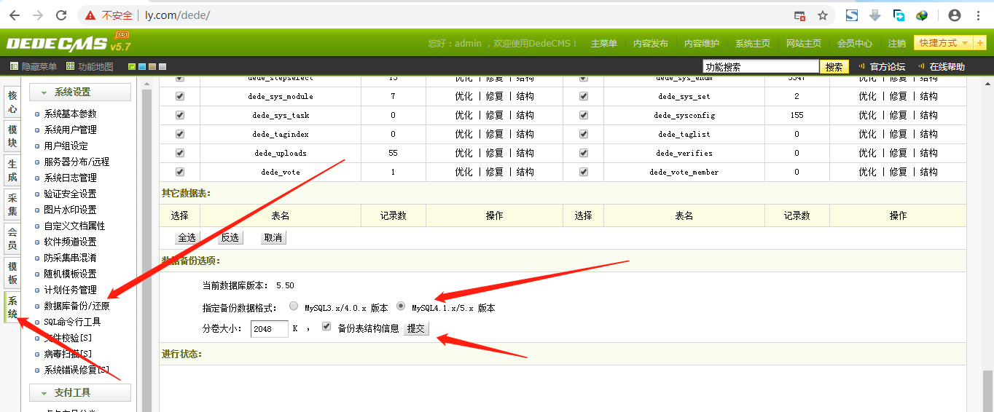Screen dimensions: 994x412
Task: Click the browser back arrow
Action: point(14,15)
